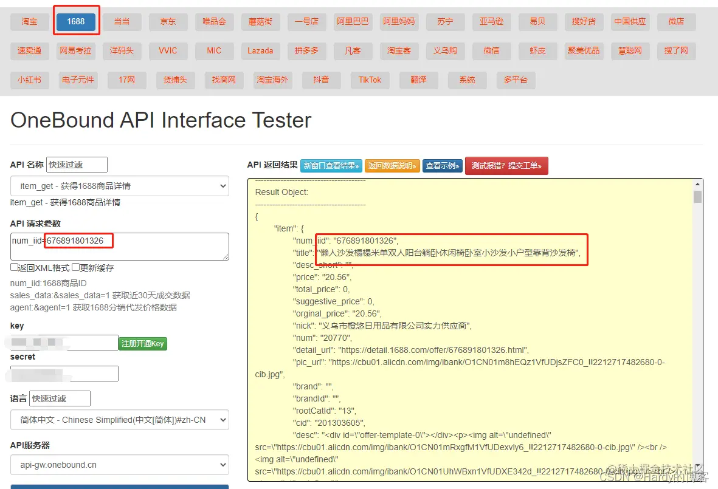Select the 搜了网 tab
Screen dimensions: 718x489
click(x=676, y=51)
